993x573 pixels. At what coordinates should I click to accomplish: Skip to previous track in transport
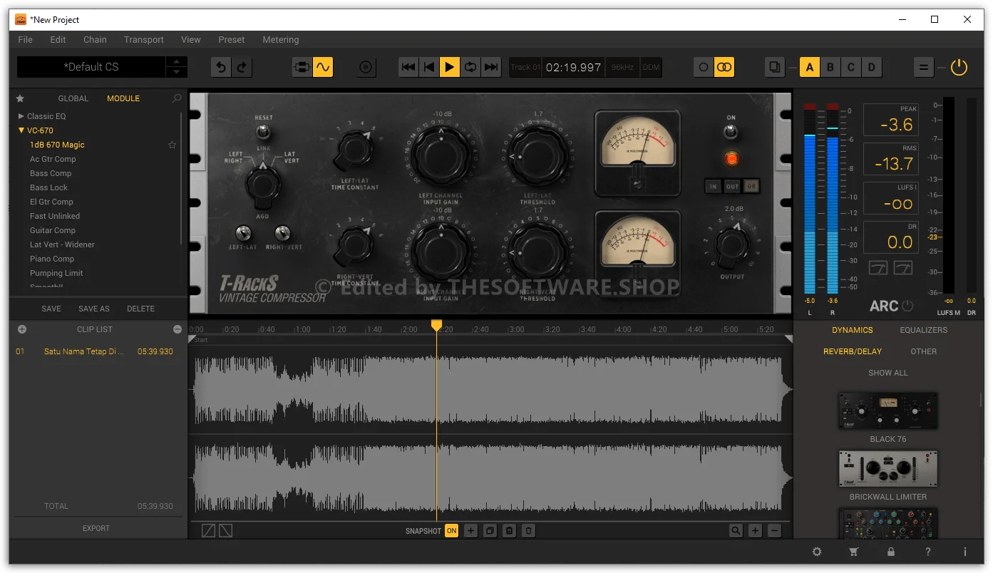point(408,67)
